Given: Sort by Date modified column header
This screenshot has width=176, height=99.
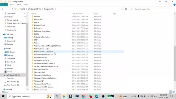Looking at the screenshot, I should click(x=77, y=14).
